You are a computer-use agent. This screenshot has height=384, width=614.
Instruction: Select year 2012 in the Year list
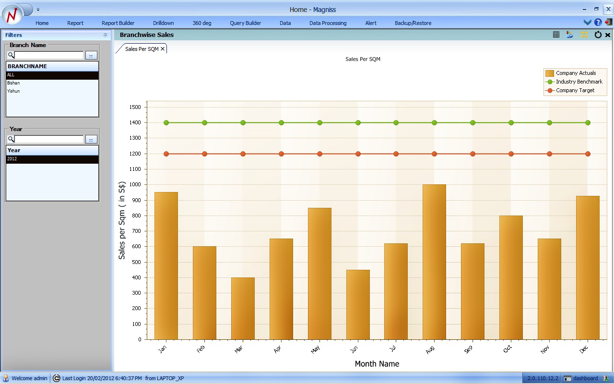52,159
